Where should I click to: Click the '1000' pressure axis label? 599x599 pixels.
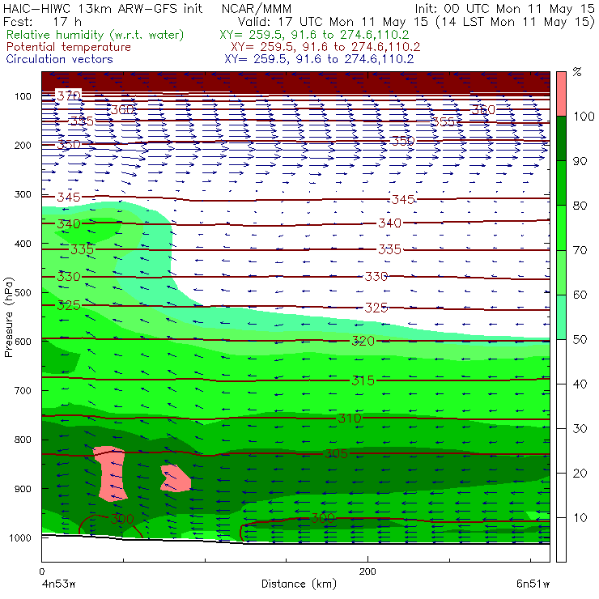(x=20, y=537)
